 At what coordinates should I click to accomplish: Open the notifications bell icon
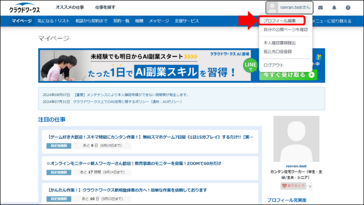[334, 8]
